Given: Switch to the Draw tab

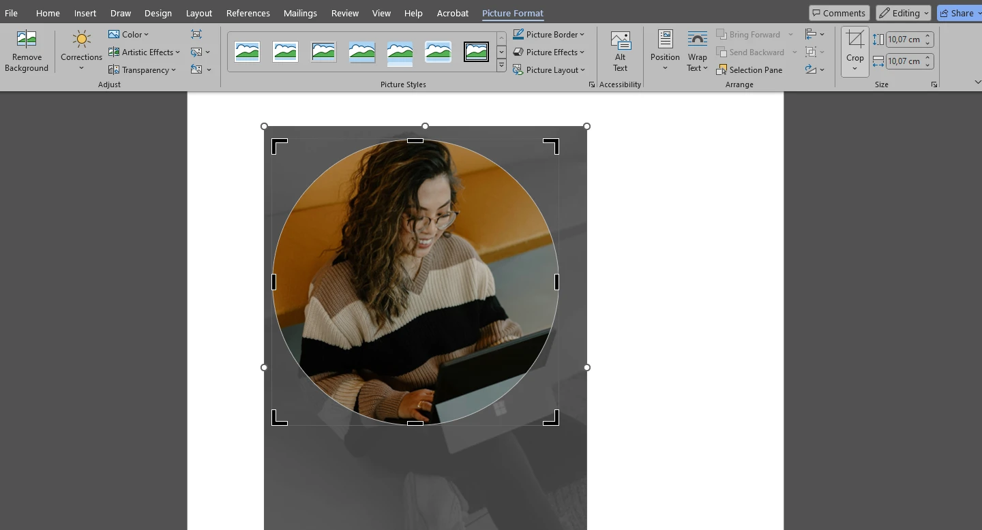Looking at the screenshot, I should tap(121, 13).
